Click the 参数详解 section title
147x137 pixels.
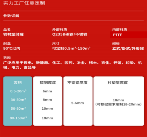[x=11, y=16]
